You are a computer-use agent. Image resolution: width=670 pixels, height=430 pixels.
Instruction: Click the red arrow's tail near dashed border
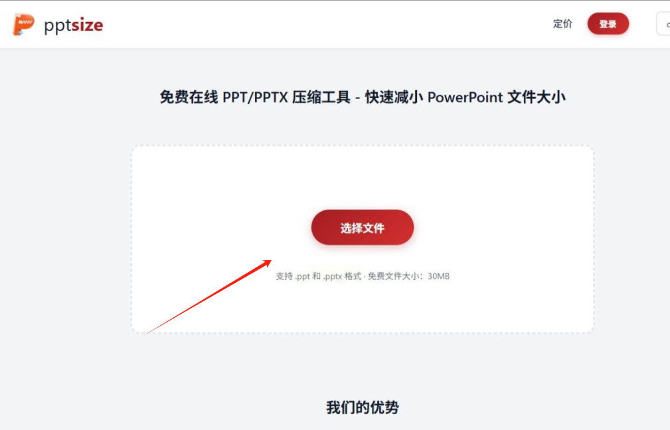[148, 332]
